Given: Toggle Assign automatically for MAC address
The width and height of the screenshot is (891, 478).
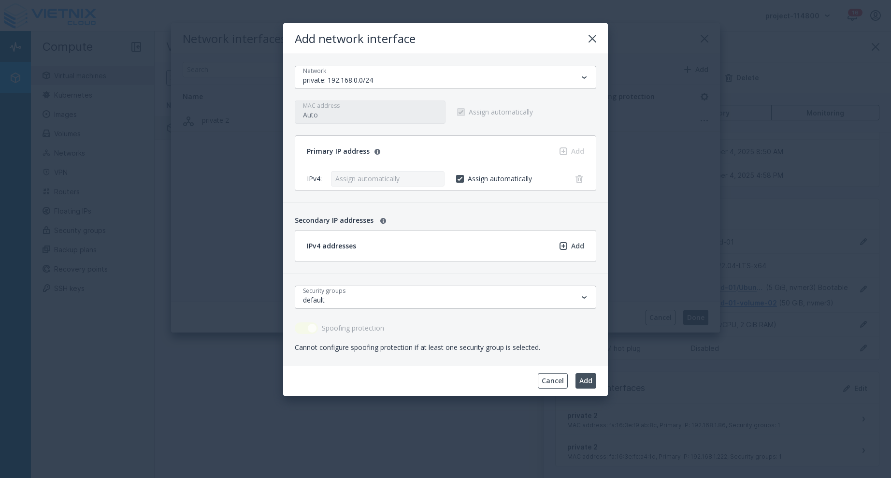Looking at the screenshot, I should [461, 112].
